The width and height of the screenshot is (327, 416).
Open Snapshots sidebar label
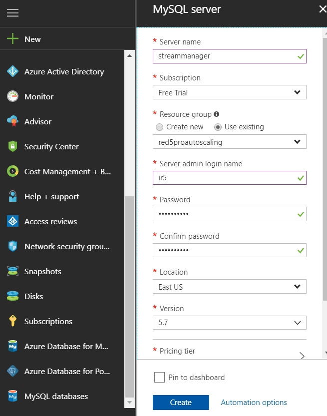(x=43, y=272)
